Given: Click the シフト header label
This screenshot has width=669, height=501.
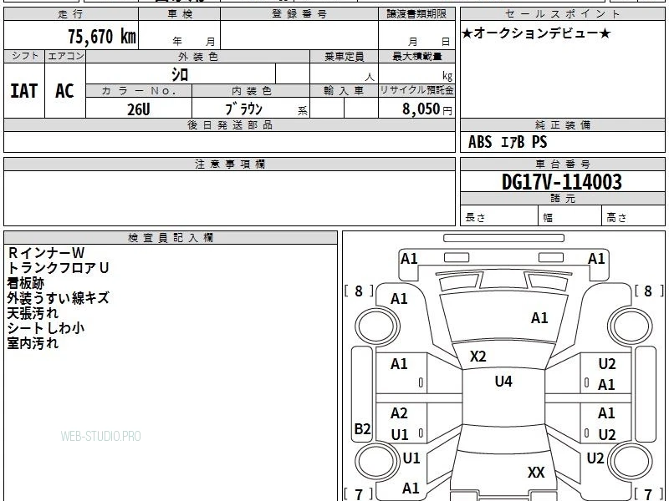Looking at the screenshot, I should click(25, 56).
